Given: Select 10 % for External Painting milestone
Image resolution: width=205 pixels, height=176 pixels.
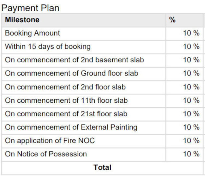Looking at the screenshot, I should pos(191,127).
